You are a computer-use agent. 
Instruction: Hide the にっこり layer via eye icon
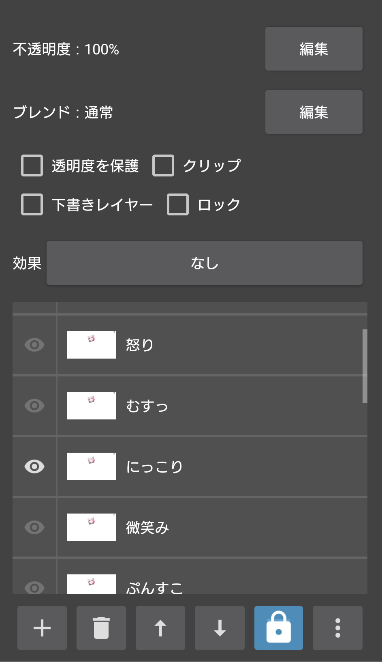(34, 466)
